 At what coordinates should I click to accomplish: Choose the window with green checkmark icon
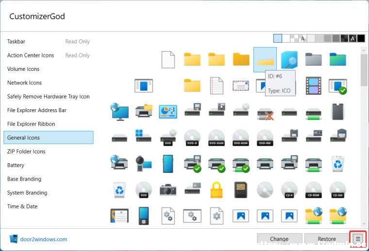point(338,86)
